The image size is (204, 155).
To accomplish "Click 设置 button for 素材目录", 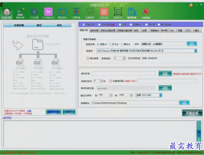I will point(165,73).
